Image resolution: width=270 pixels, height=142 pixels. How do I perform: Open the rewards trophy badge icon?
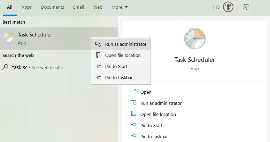228,7
